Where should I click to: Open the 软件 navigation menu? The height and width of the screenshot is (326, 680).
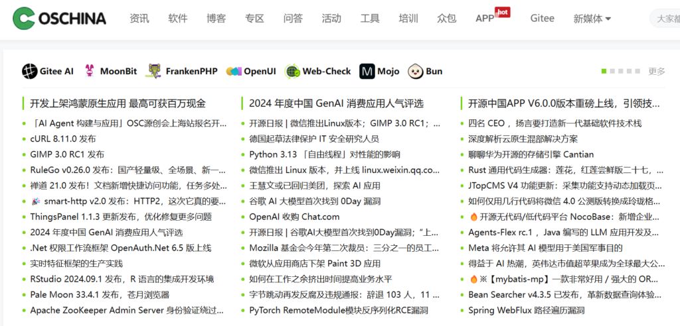pos(178,18)
